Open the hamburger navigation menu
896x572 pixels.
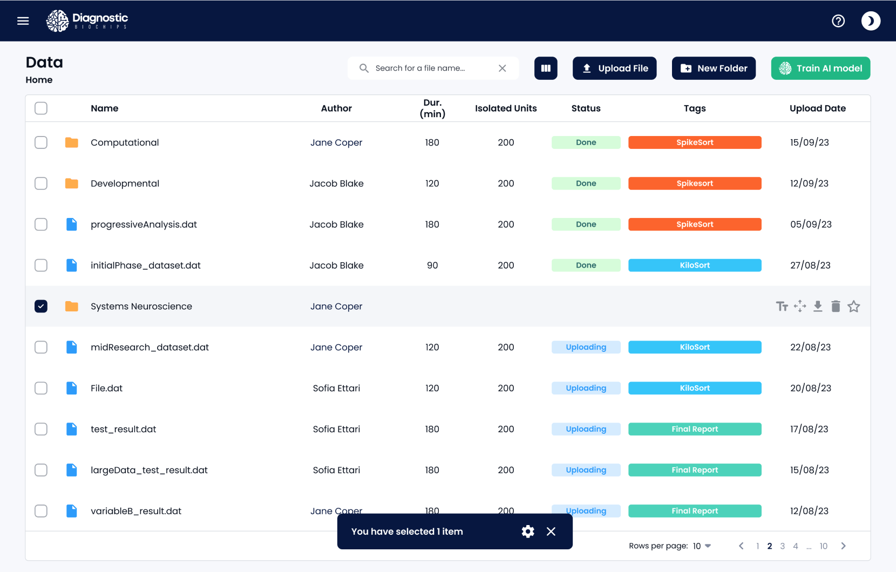[x=23, y=21]
